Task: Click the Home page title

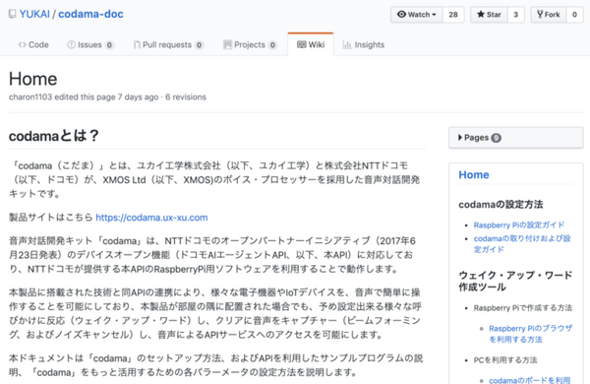Action: 33,79
